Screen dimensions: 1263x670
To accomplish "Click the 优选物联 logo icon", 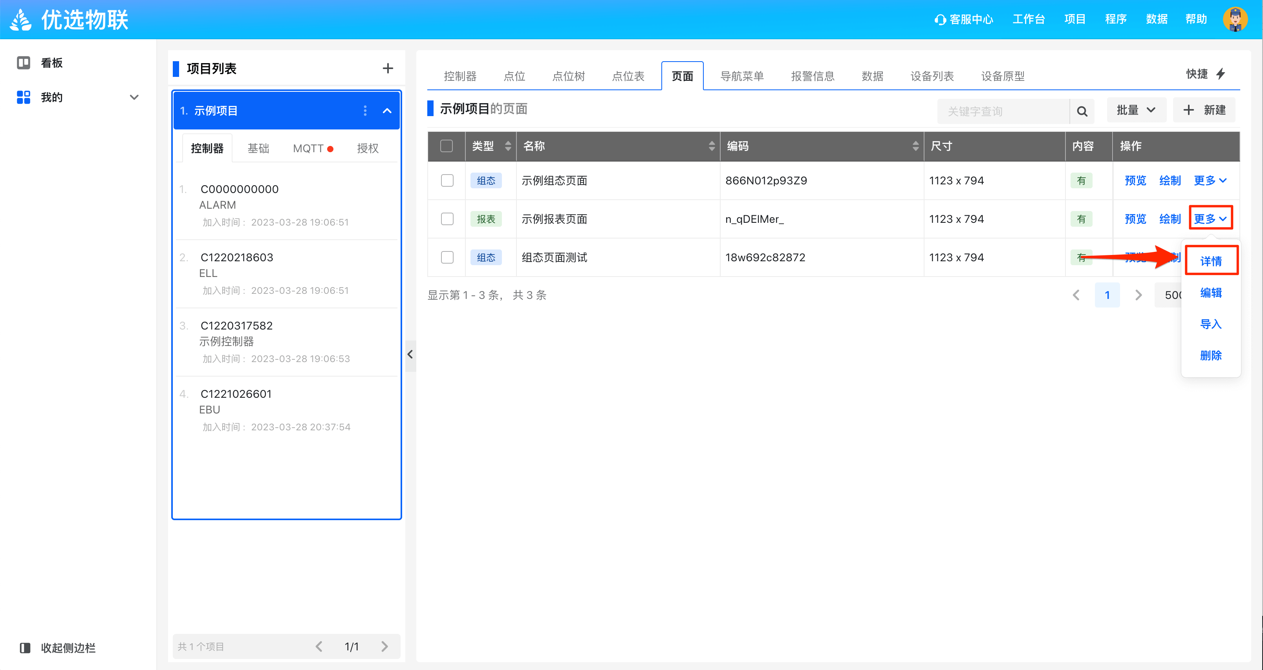I will 21,20.
